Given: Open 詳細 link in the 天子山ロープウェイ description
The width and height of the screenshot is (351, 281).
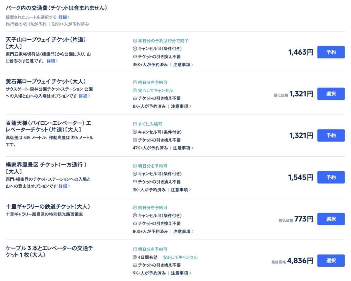Looking at the screenshot, I should point(52,61).
